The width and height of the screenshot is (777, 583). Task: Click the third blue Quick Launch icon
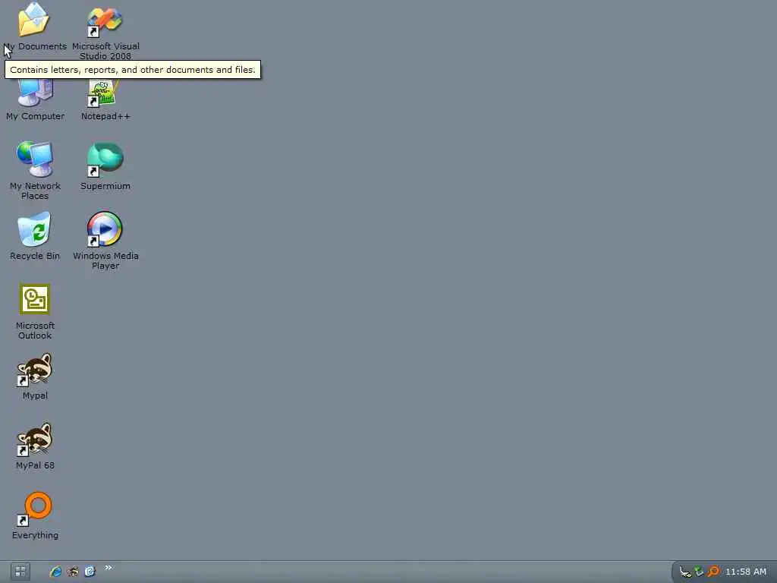pyautogui.click(x=90, y=572)
